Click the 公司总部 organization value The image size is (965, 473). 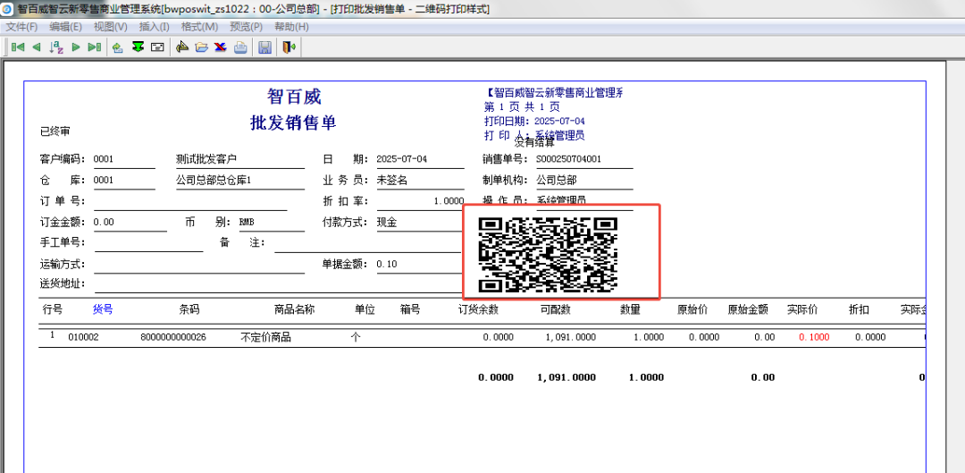pyautogui.click(x=557, y=181)
